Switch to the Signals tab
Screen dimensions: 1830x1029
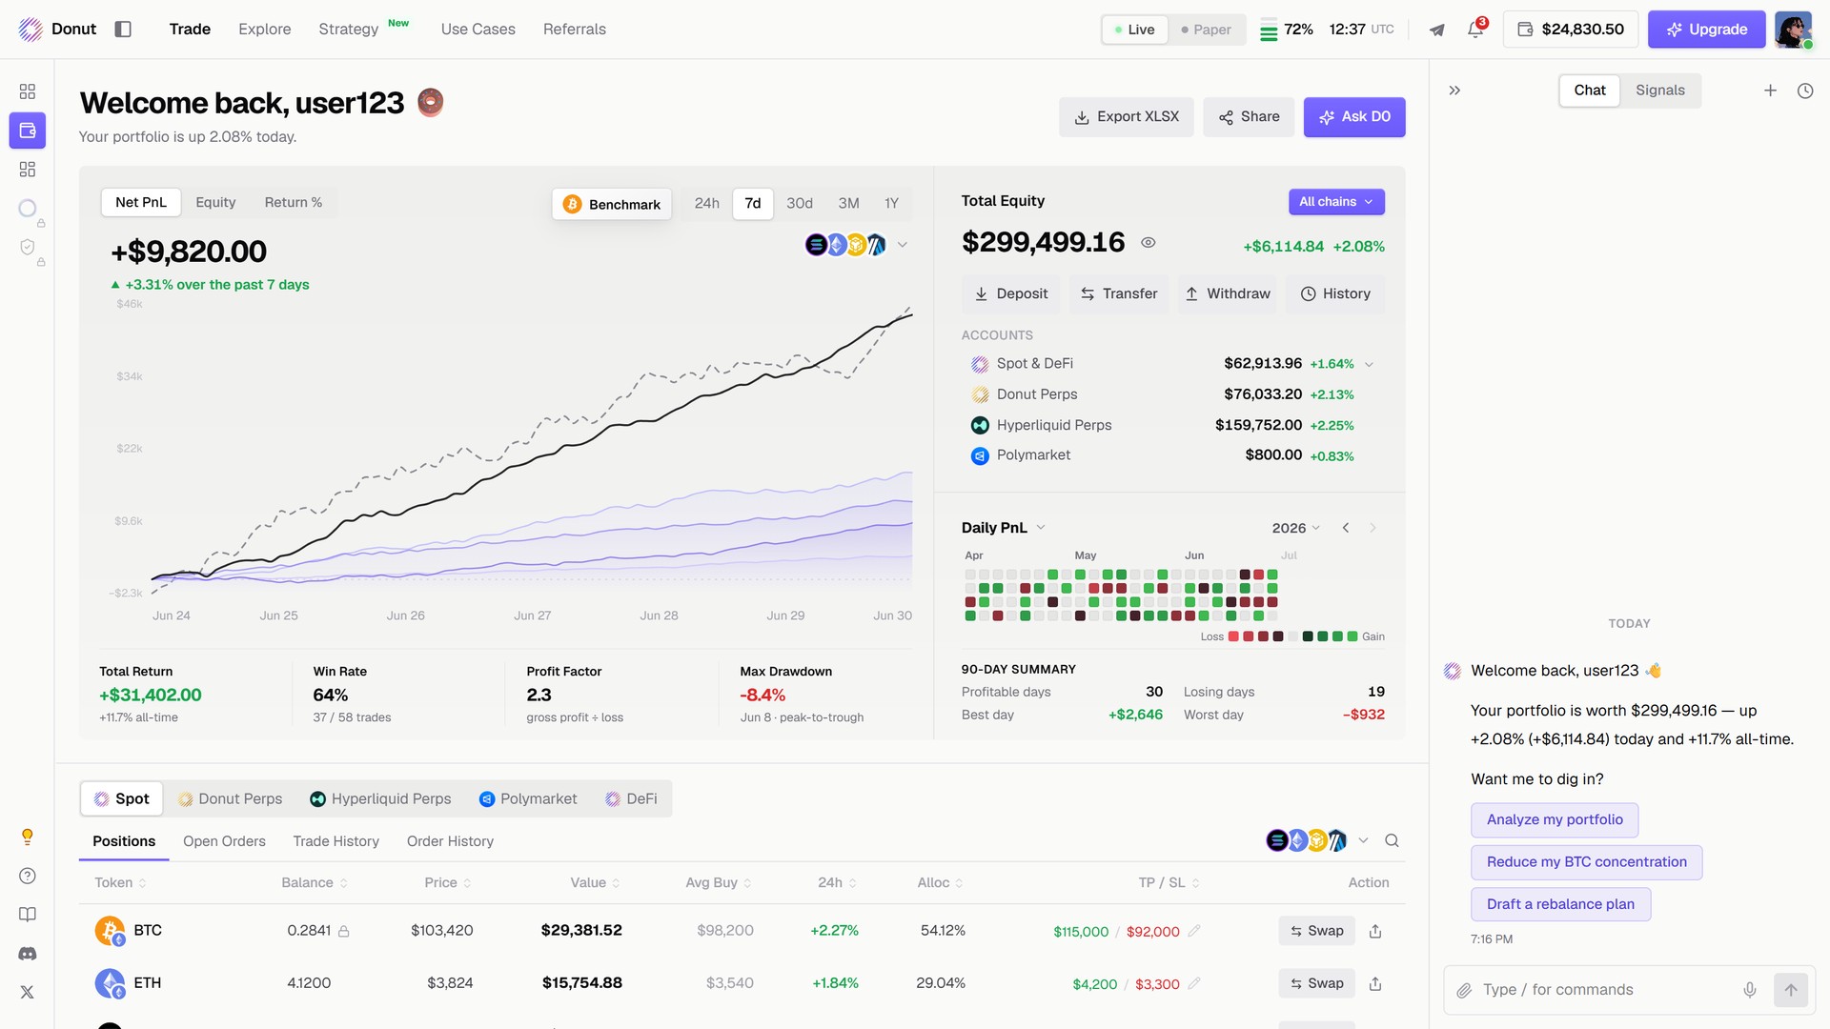pyautogui.click(x=1660, y=90)
